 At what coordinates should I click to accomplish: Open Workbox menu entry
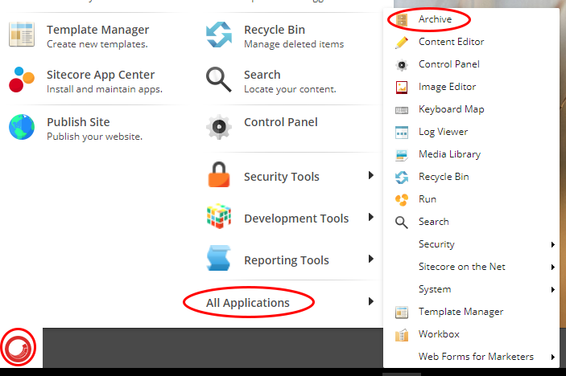pyautogui.click(x=439, y=334)
